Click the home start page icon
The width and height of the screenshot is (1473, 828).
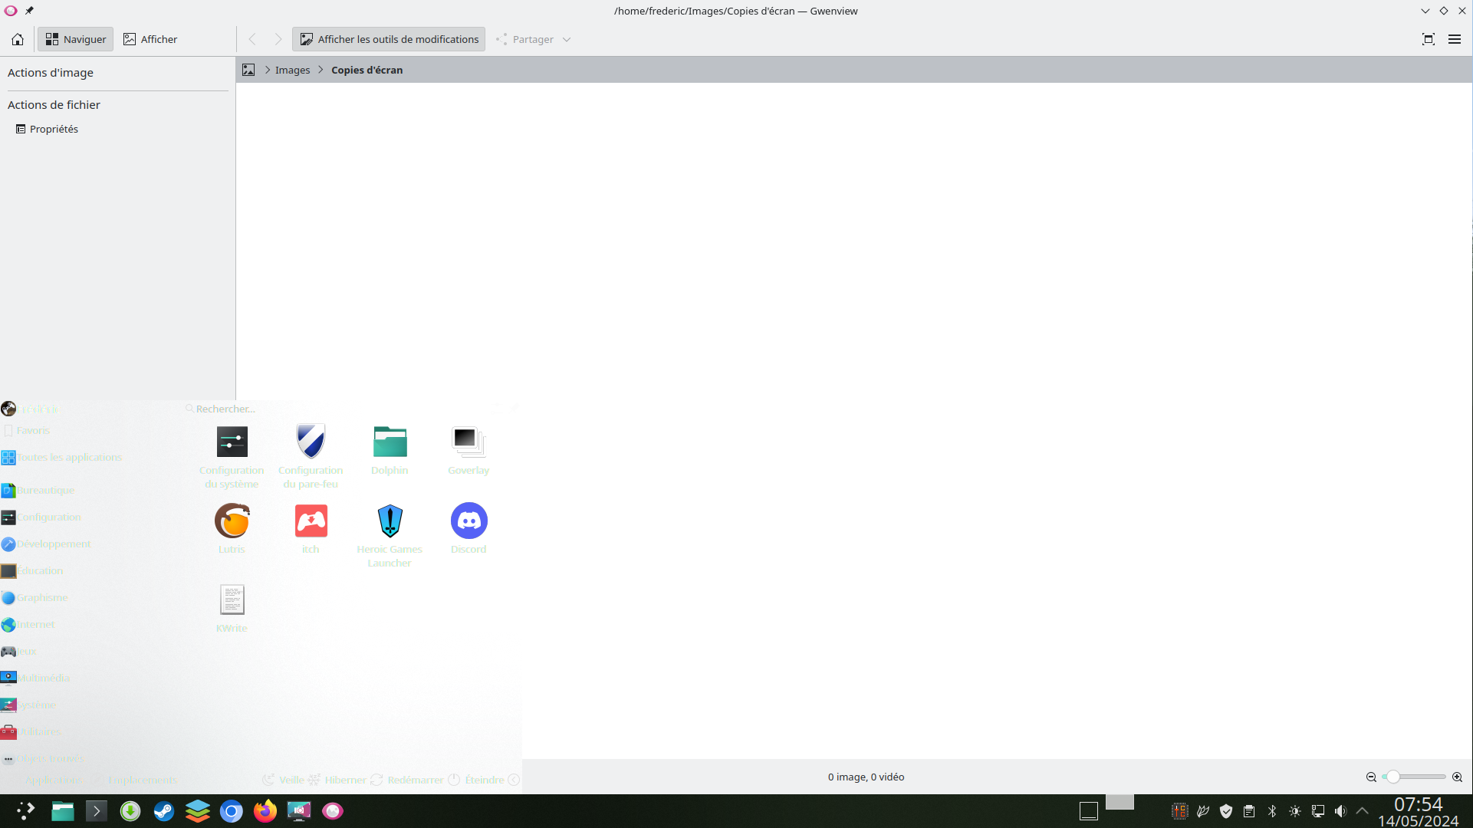(18, 39)
